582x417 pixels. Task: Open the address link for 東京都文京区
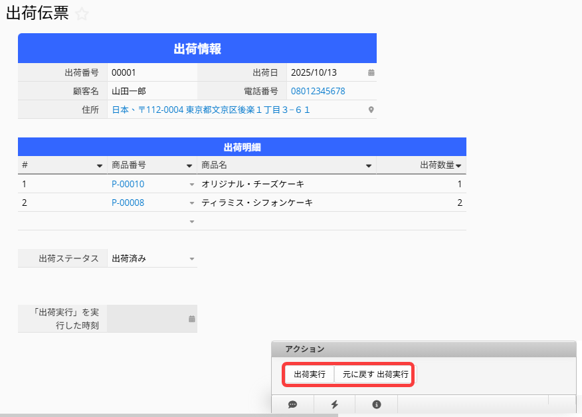click(x=211, y=110)
